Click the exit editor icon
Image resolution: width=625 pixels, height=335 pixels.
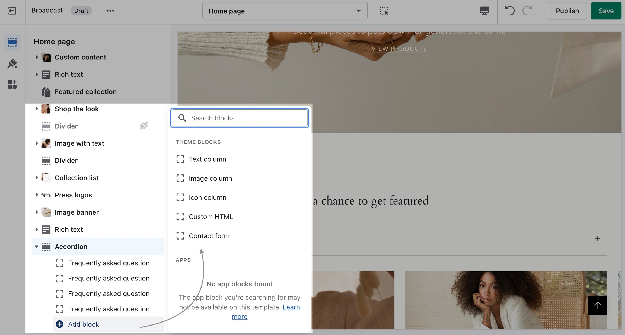click(12, 11)
